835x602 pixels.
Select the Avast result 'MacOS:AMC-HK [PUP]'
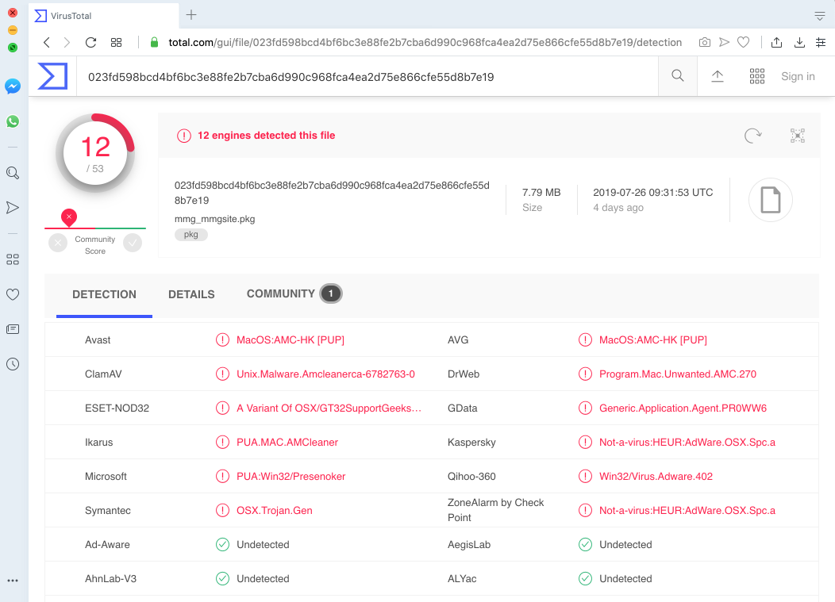click(x=291, y=339)
